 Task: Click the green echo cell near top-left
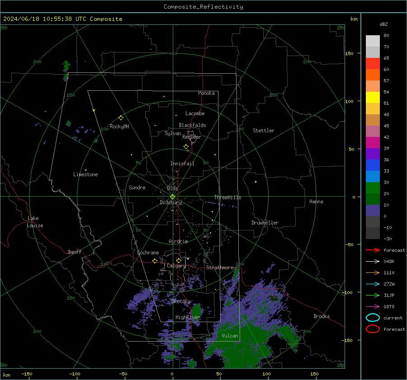coord(66,66)
